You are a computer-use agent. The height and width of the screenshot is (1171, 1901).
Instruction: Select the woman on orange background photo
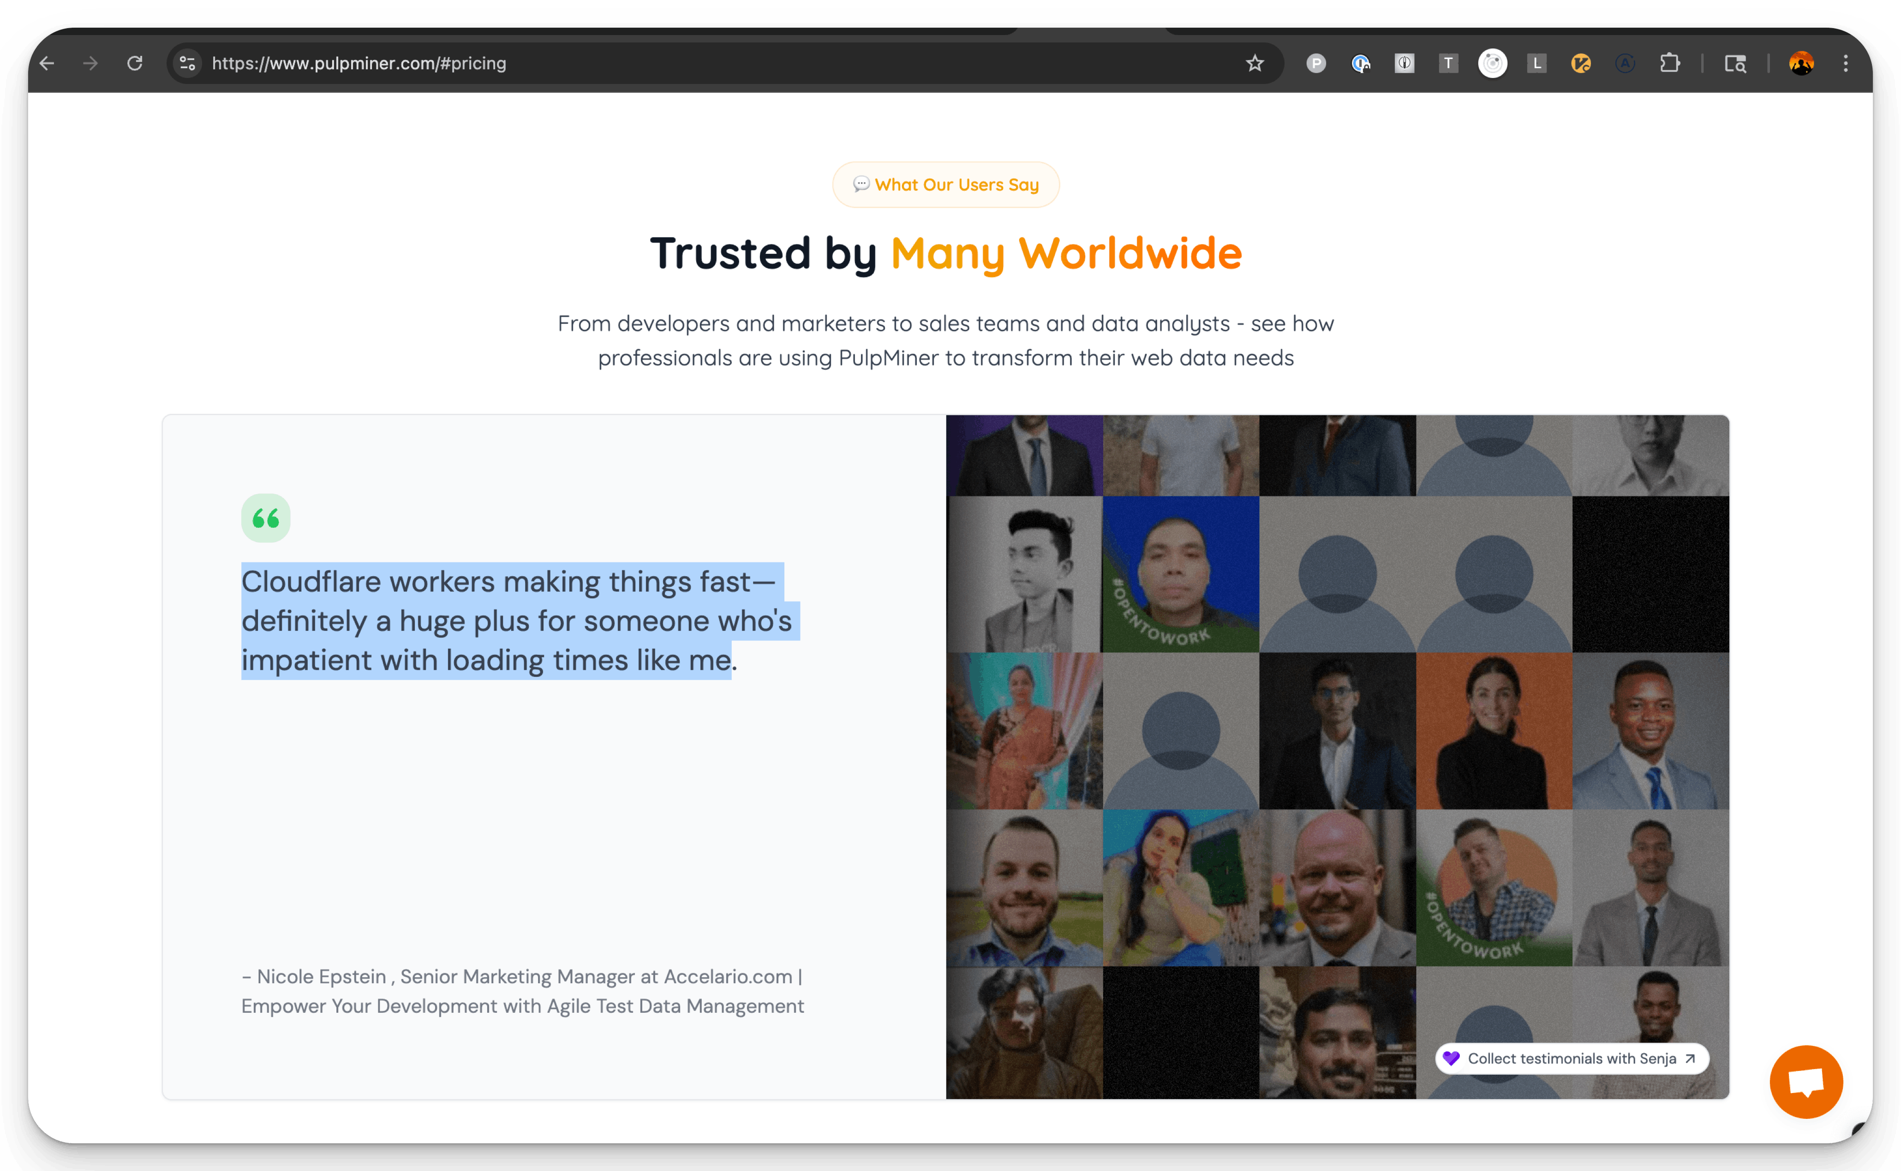coord(1494,731)
